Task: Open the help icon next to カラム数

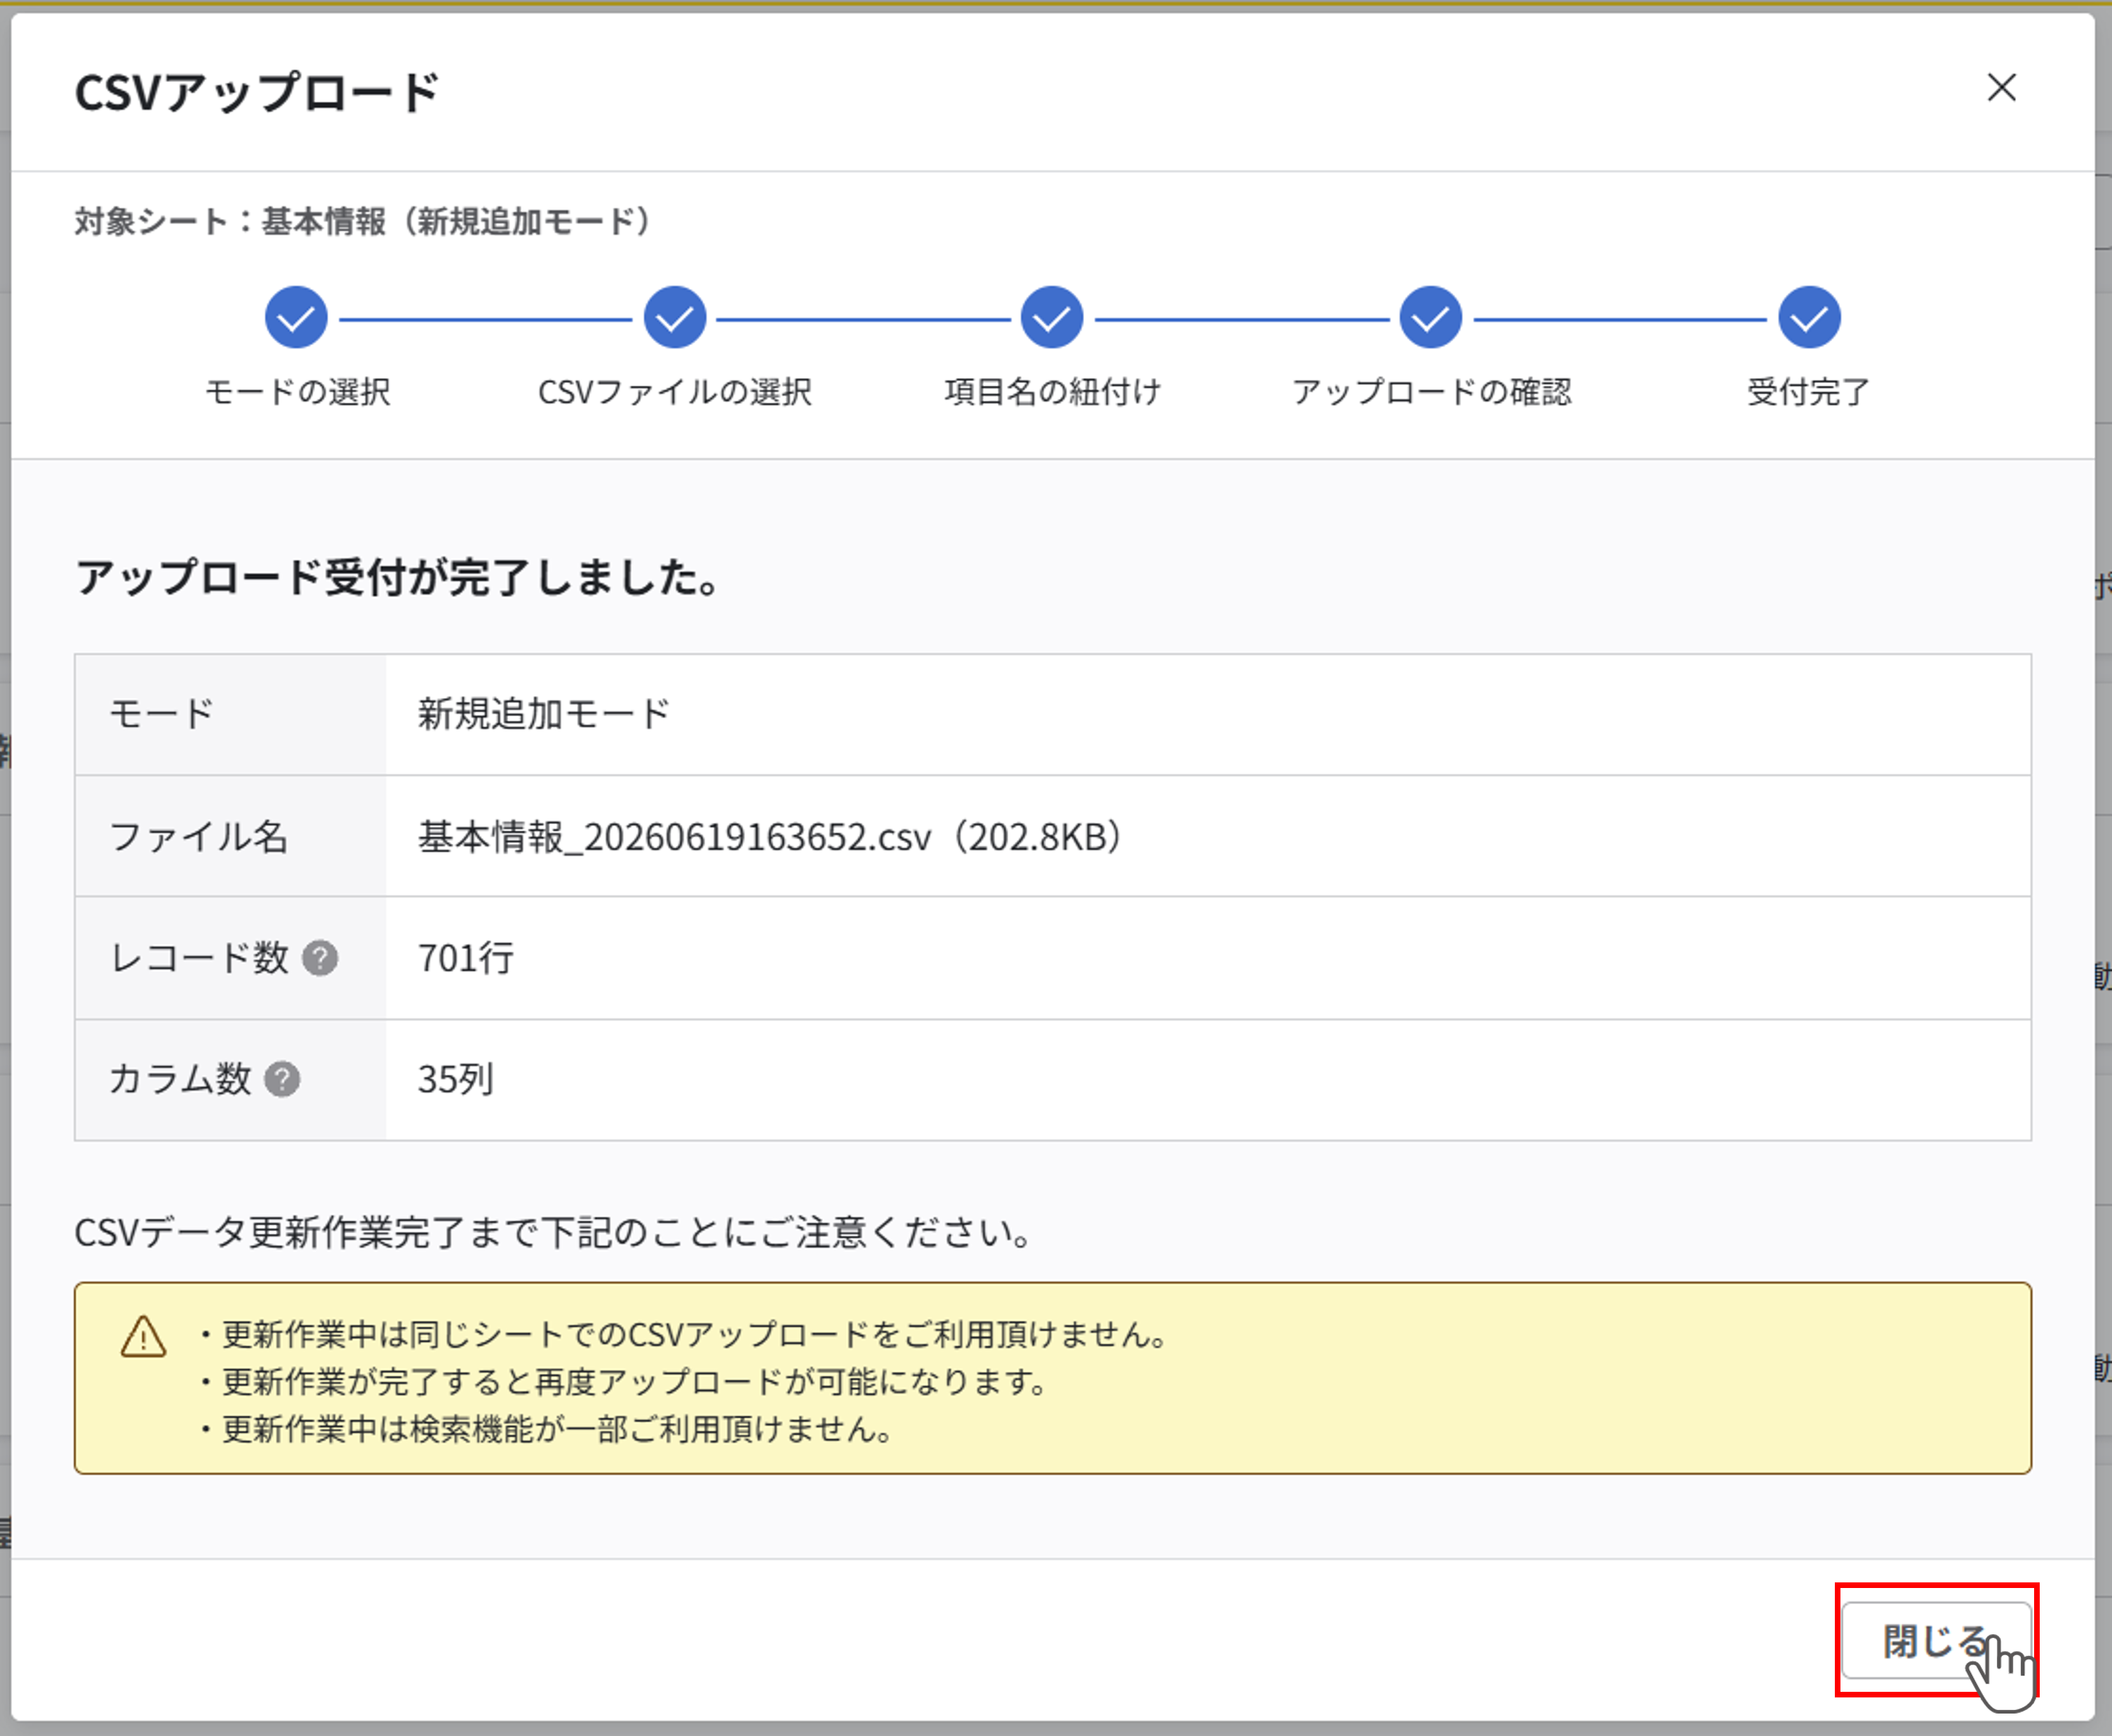Action: pyautogui.click(x=282, y=1079)
